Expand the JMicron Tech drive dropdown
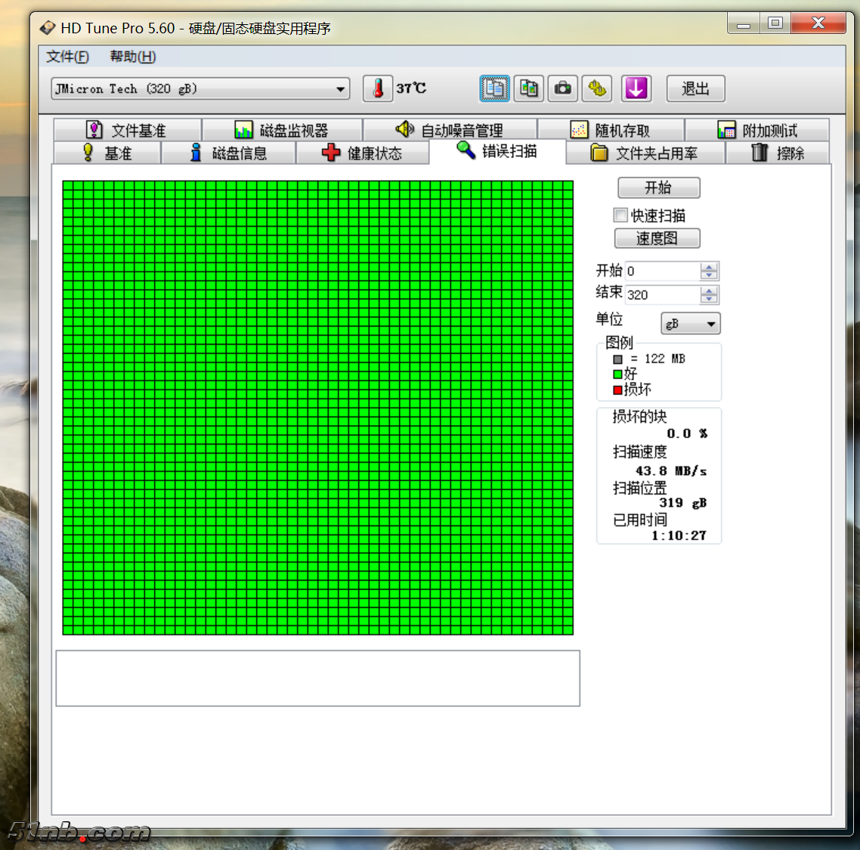Screen dimensions: 860x850 click(x=341, y=89)
